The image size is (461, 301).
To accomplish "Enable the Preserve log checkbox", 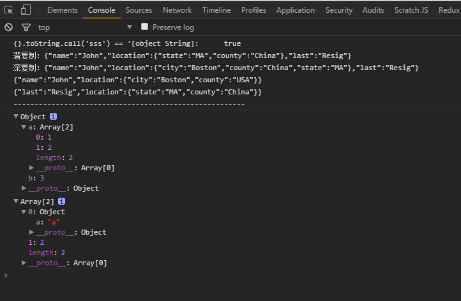I will point(145,27).
